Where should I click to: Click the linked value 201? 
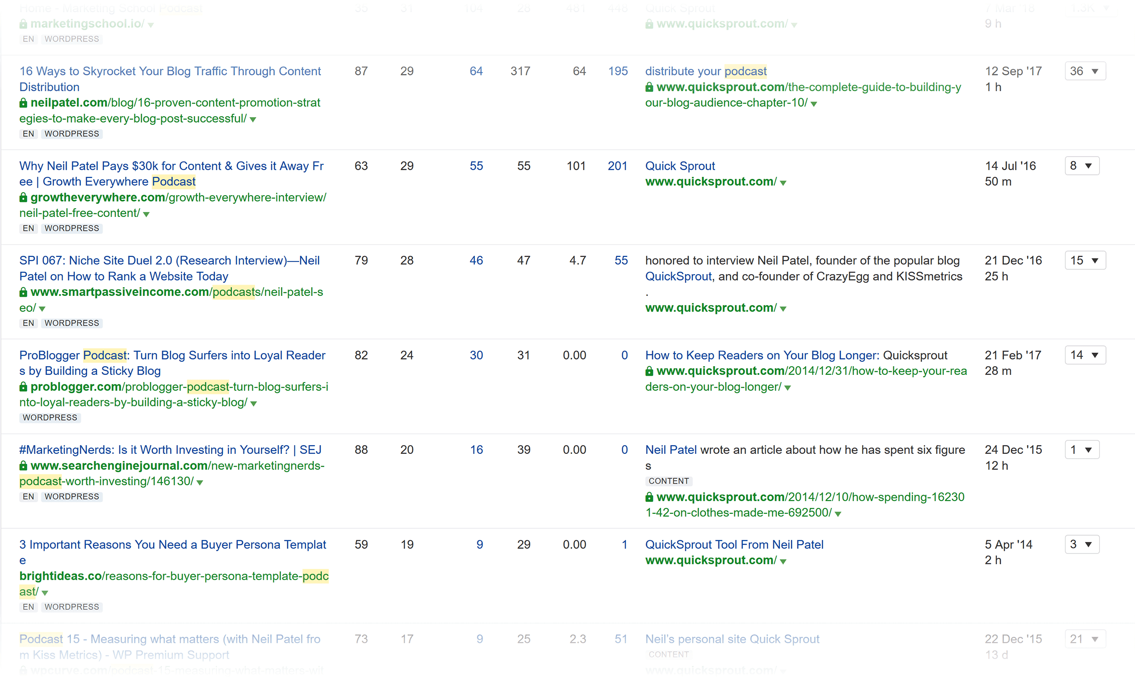pos(618,166)
